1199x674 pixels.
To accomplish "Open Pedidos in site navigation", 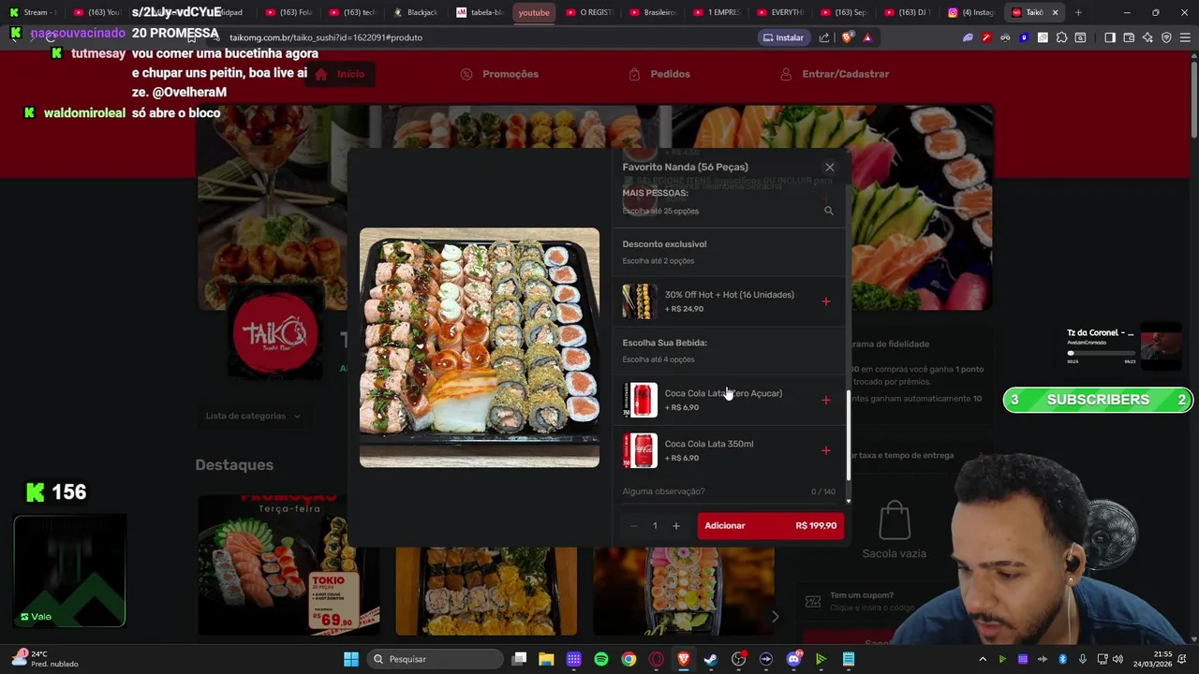I will point(659,74).
